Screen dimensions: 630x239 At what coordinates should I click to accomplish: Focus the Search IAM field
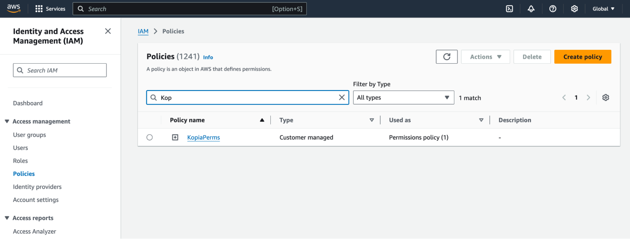pos(60,70)
